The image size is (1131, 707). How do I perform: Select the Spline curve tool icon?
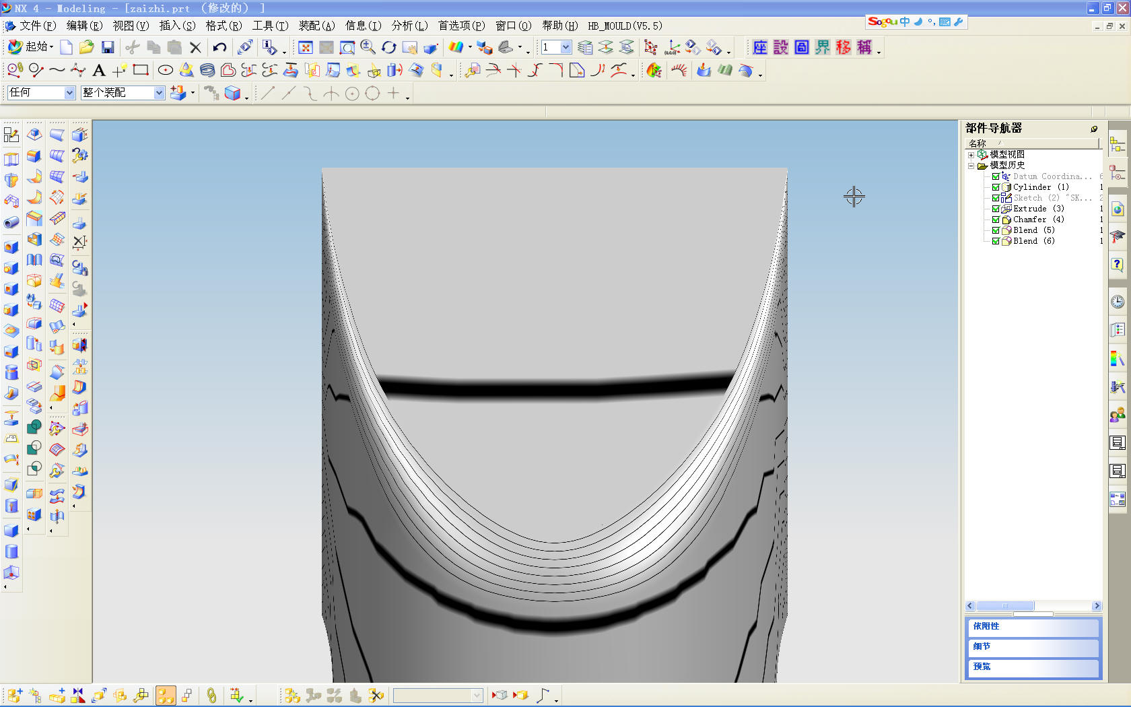tap(57, 70)
